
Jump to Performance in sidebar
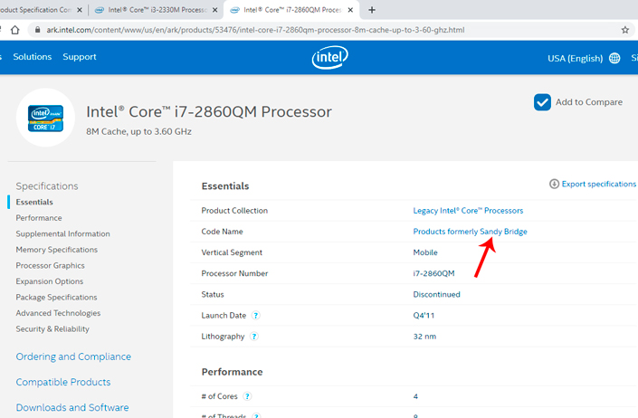(x=39, y=218)
